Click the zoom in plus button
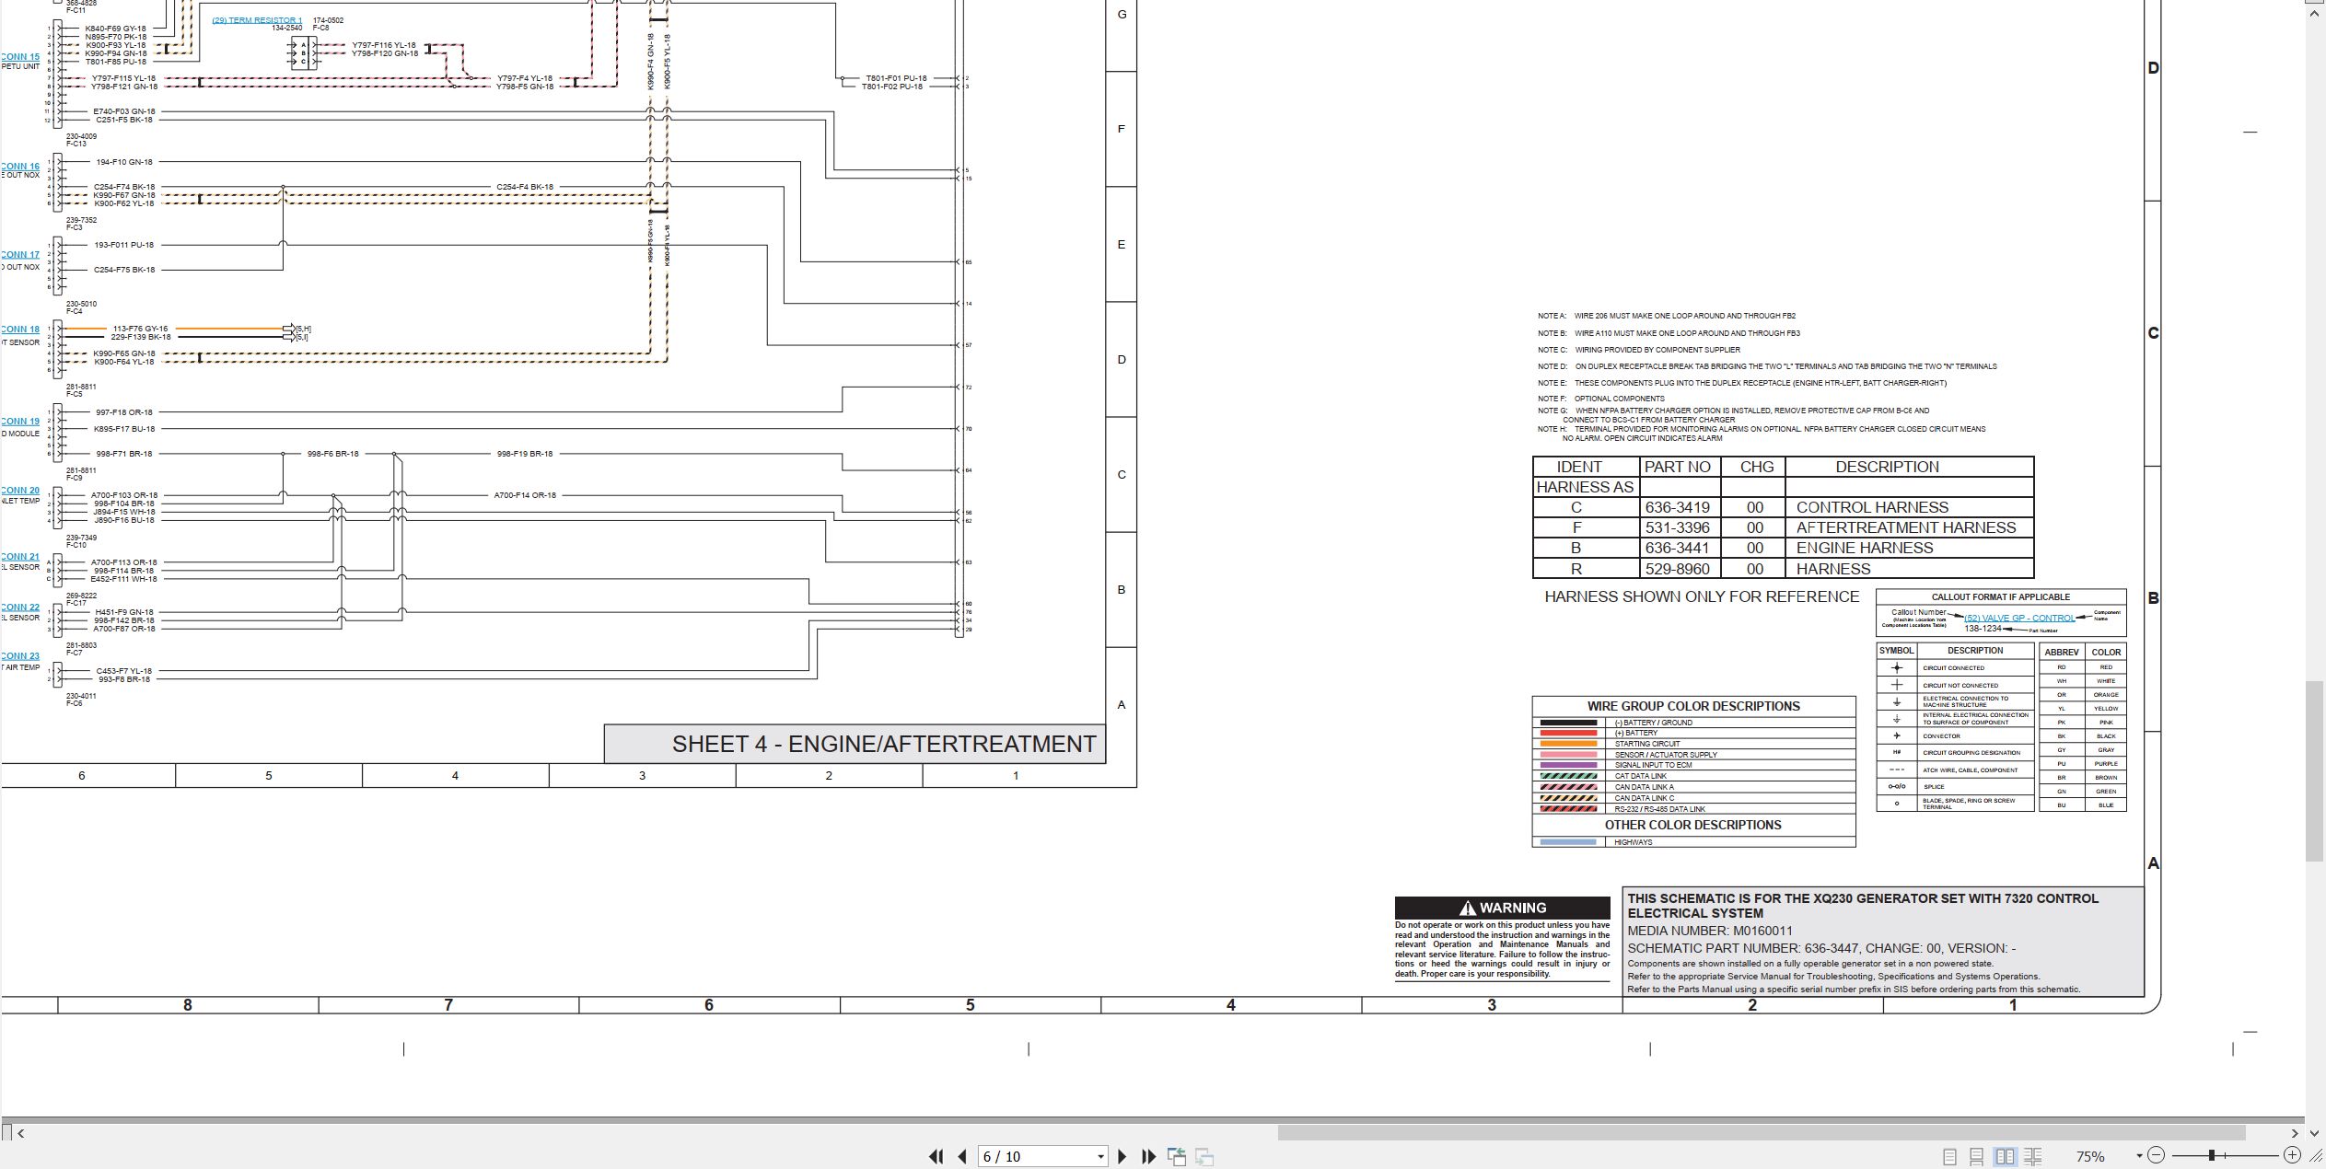Viewport: 2326px width, 1169px height. click(2292, 1155)
